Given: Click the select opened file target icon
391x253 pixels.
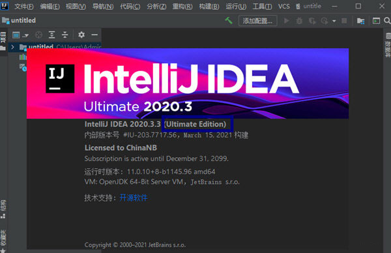Looking at the screenshot, I should (38, 35).
